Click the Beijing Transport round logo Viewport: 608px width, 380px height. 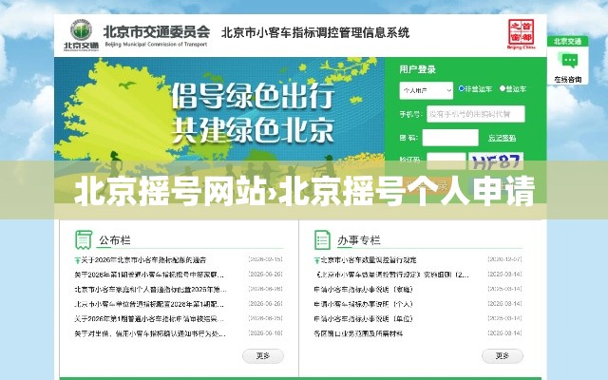click(x=81, y=30)
